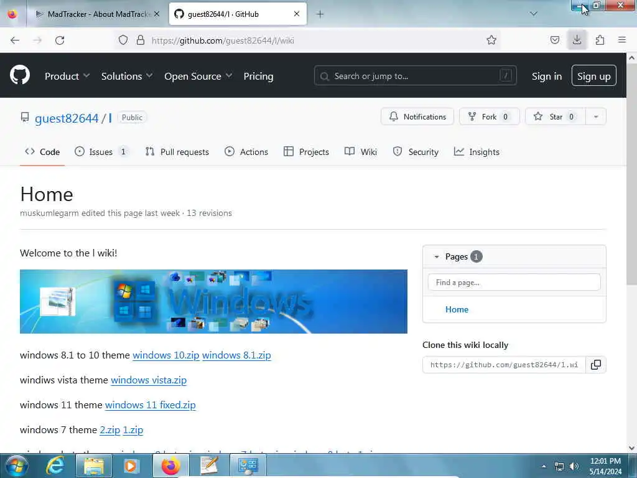Open the Firefox extensions icon
The image size is (637, 478).
tap(600, 40)
